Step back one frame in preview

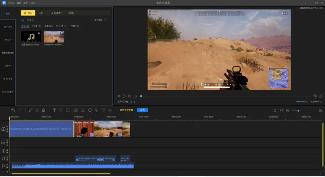click(119, 96)
